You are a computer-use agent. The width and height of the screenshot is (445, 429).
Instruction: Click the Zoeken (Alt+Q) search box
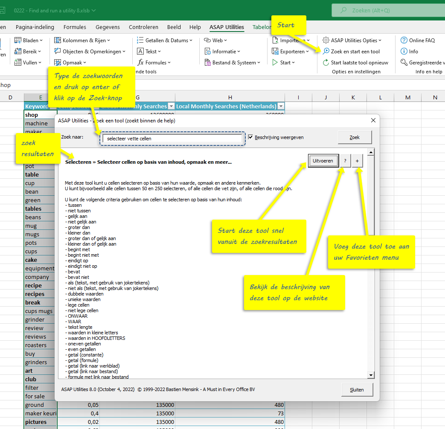[388, 10]
